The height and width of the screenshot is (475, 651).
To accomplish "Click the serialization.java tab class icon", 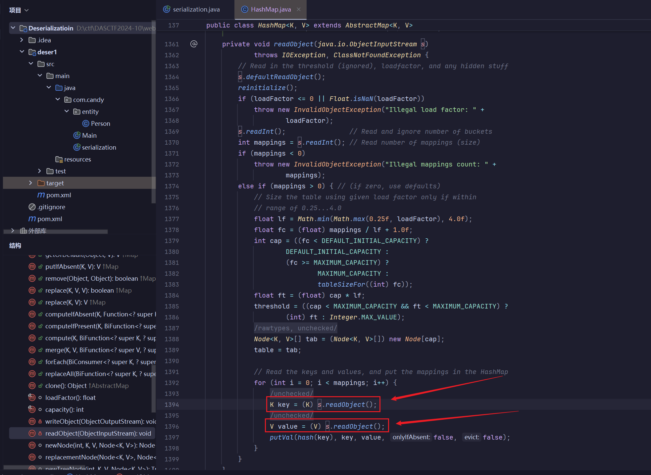I will 167,9.
